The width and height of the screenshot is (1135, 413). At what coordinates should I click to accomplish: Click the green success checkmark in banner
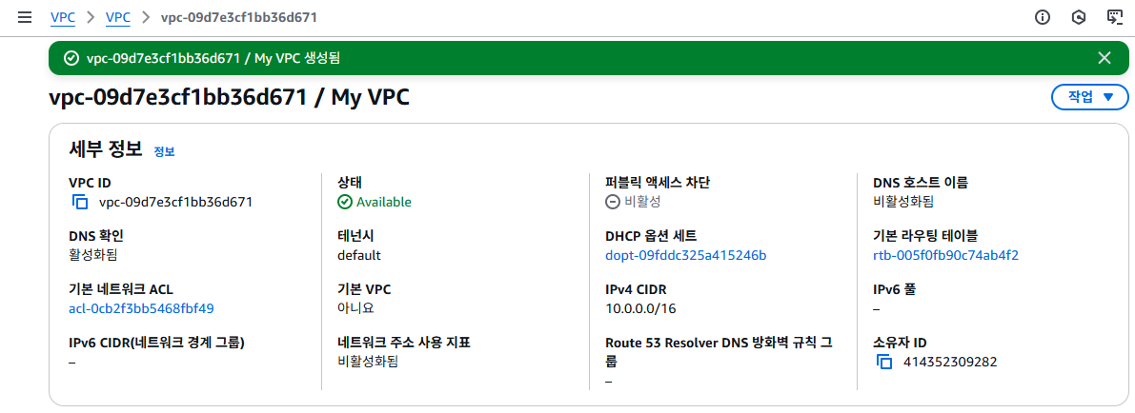point(71,59)
